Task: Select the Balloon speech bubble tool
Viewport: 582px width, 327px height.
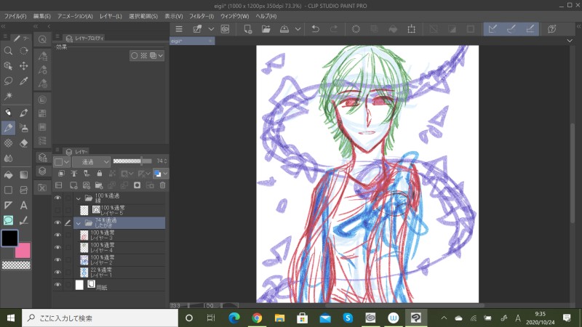Action: coord(8,220)
